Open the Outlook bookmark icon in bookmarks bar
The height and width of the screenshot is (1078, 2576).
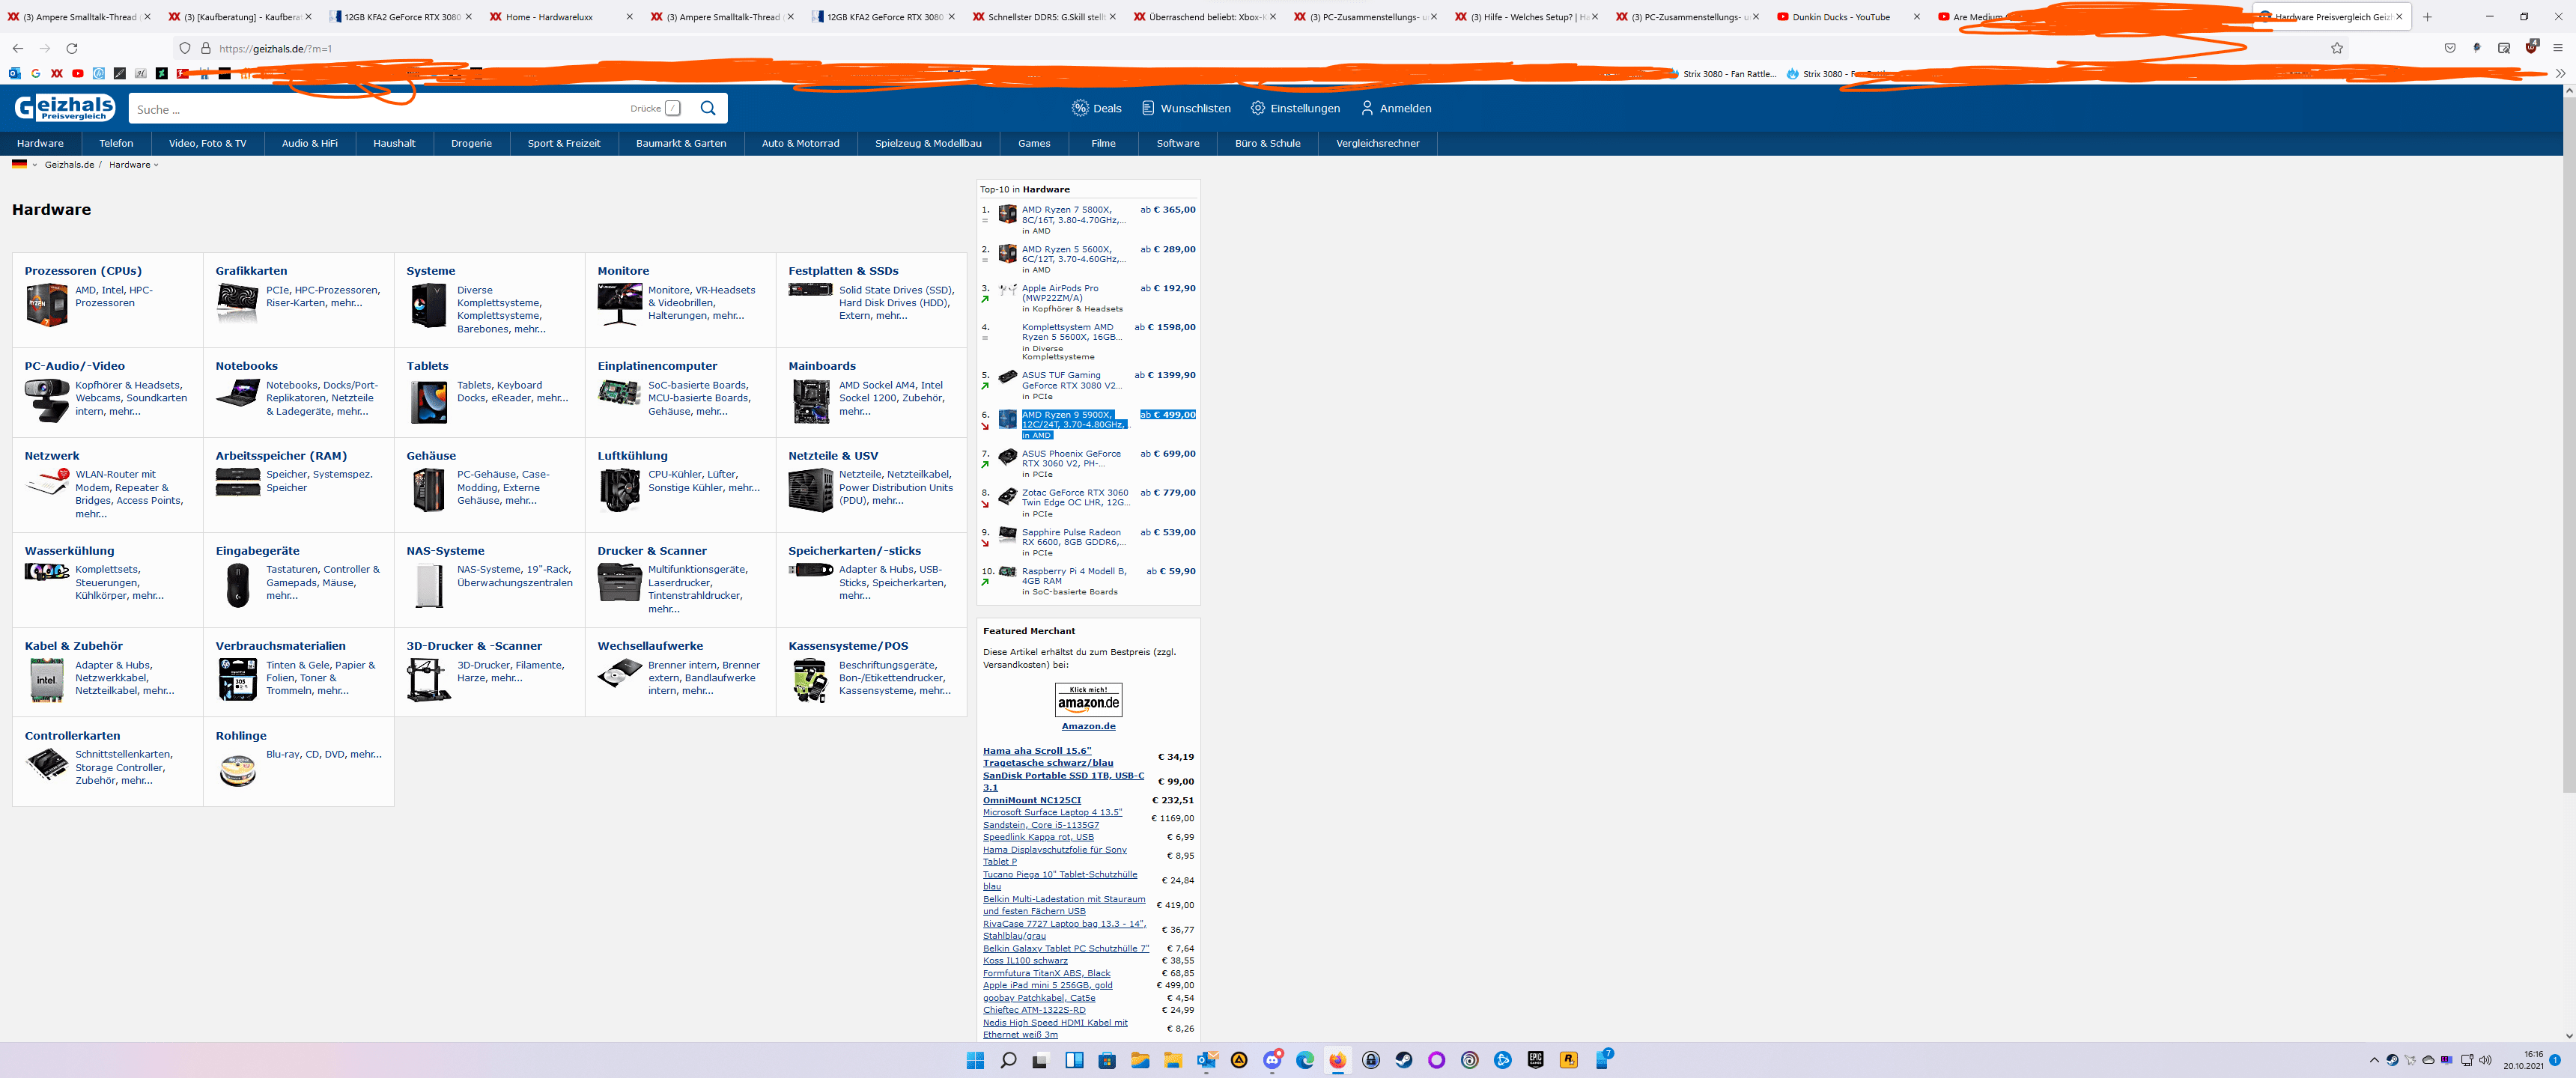(15, 73)
